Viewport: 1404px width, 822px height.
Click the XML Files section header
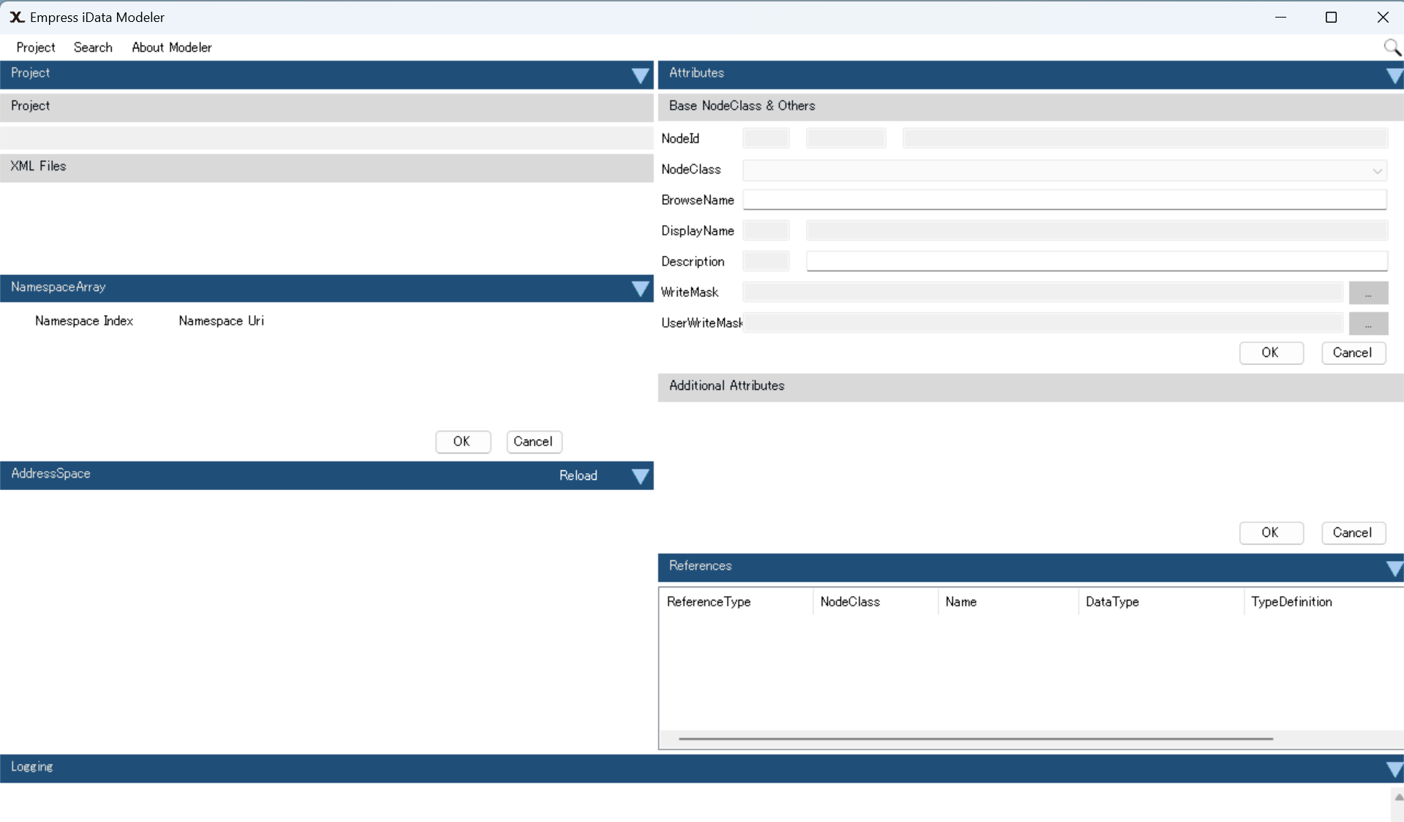tap(326, 167)
